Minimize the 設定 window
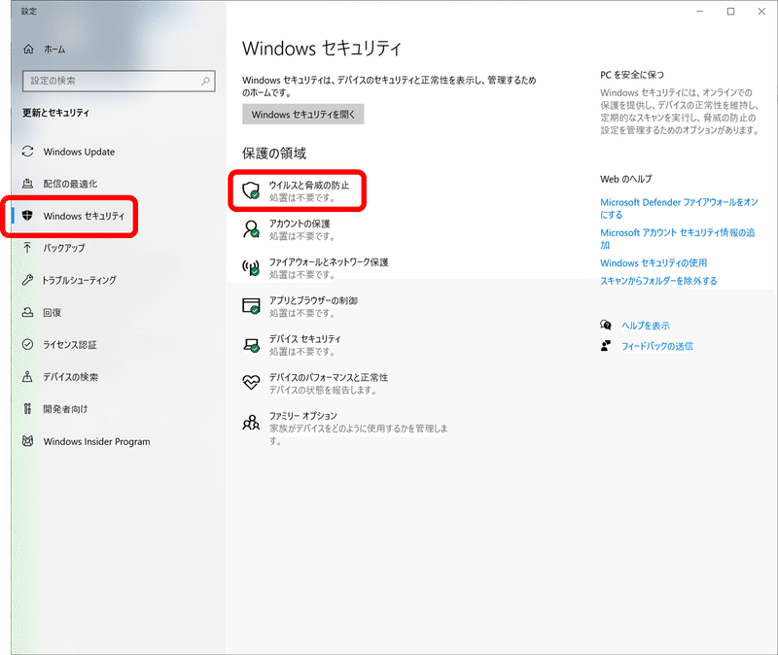778x655 pixels. [699, 12]
